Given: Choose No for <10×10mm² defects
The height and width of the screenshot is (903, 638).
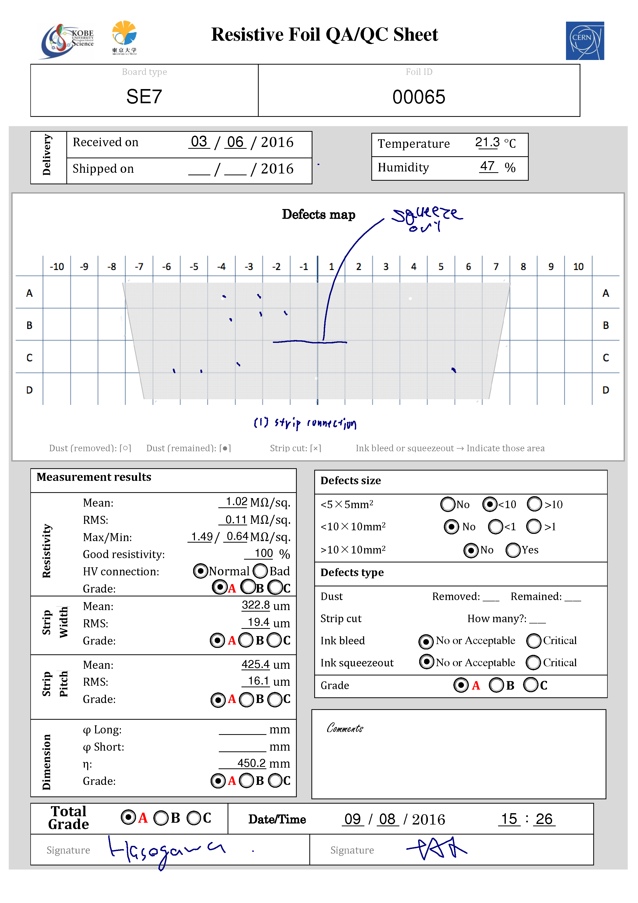Looking at the screenshot, I should pyautogui.click(x=451, y=526).
